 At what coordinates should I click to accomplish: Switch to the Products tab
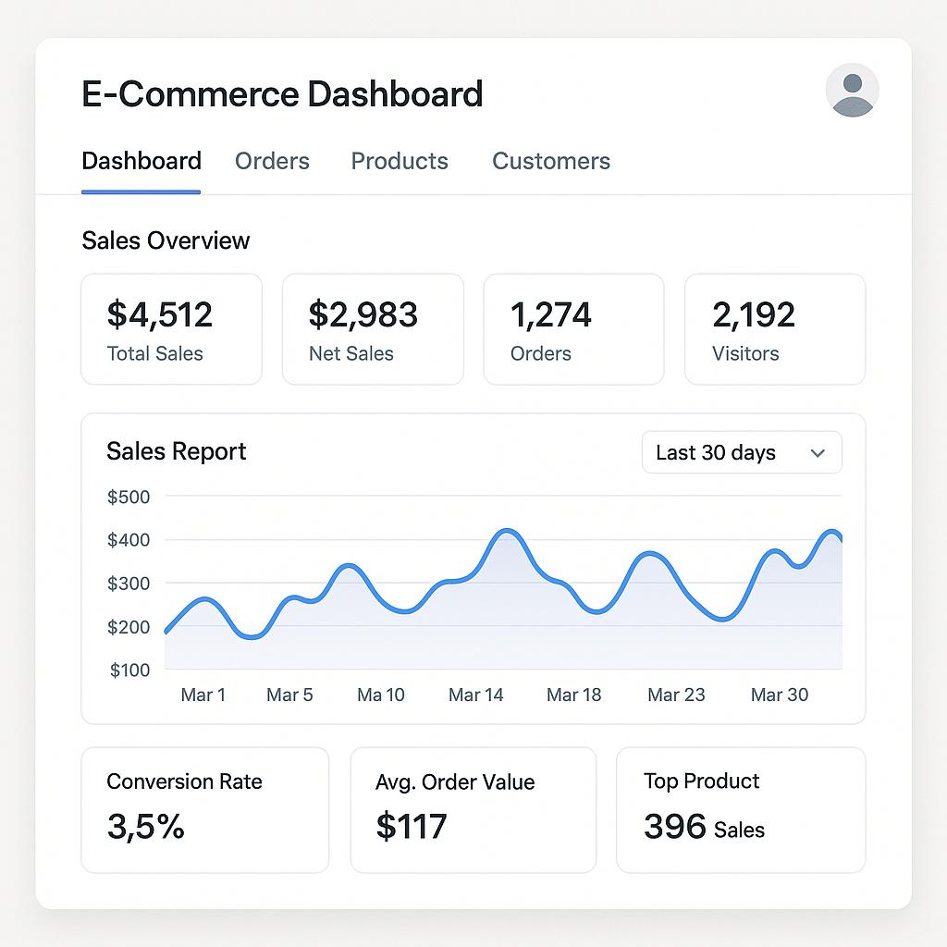(x=400, y=161)
